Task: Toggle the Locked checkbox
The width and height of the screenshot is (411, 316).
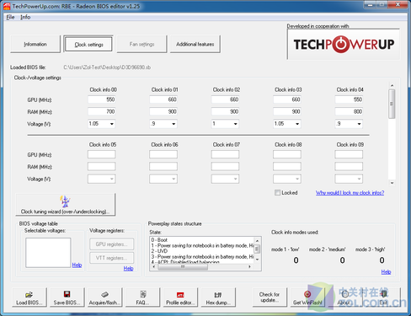Action: coord(277,193)
